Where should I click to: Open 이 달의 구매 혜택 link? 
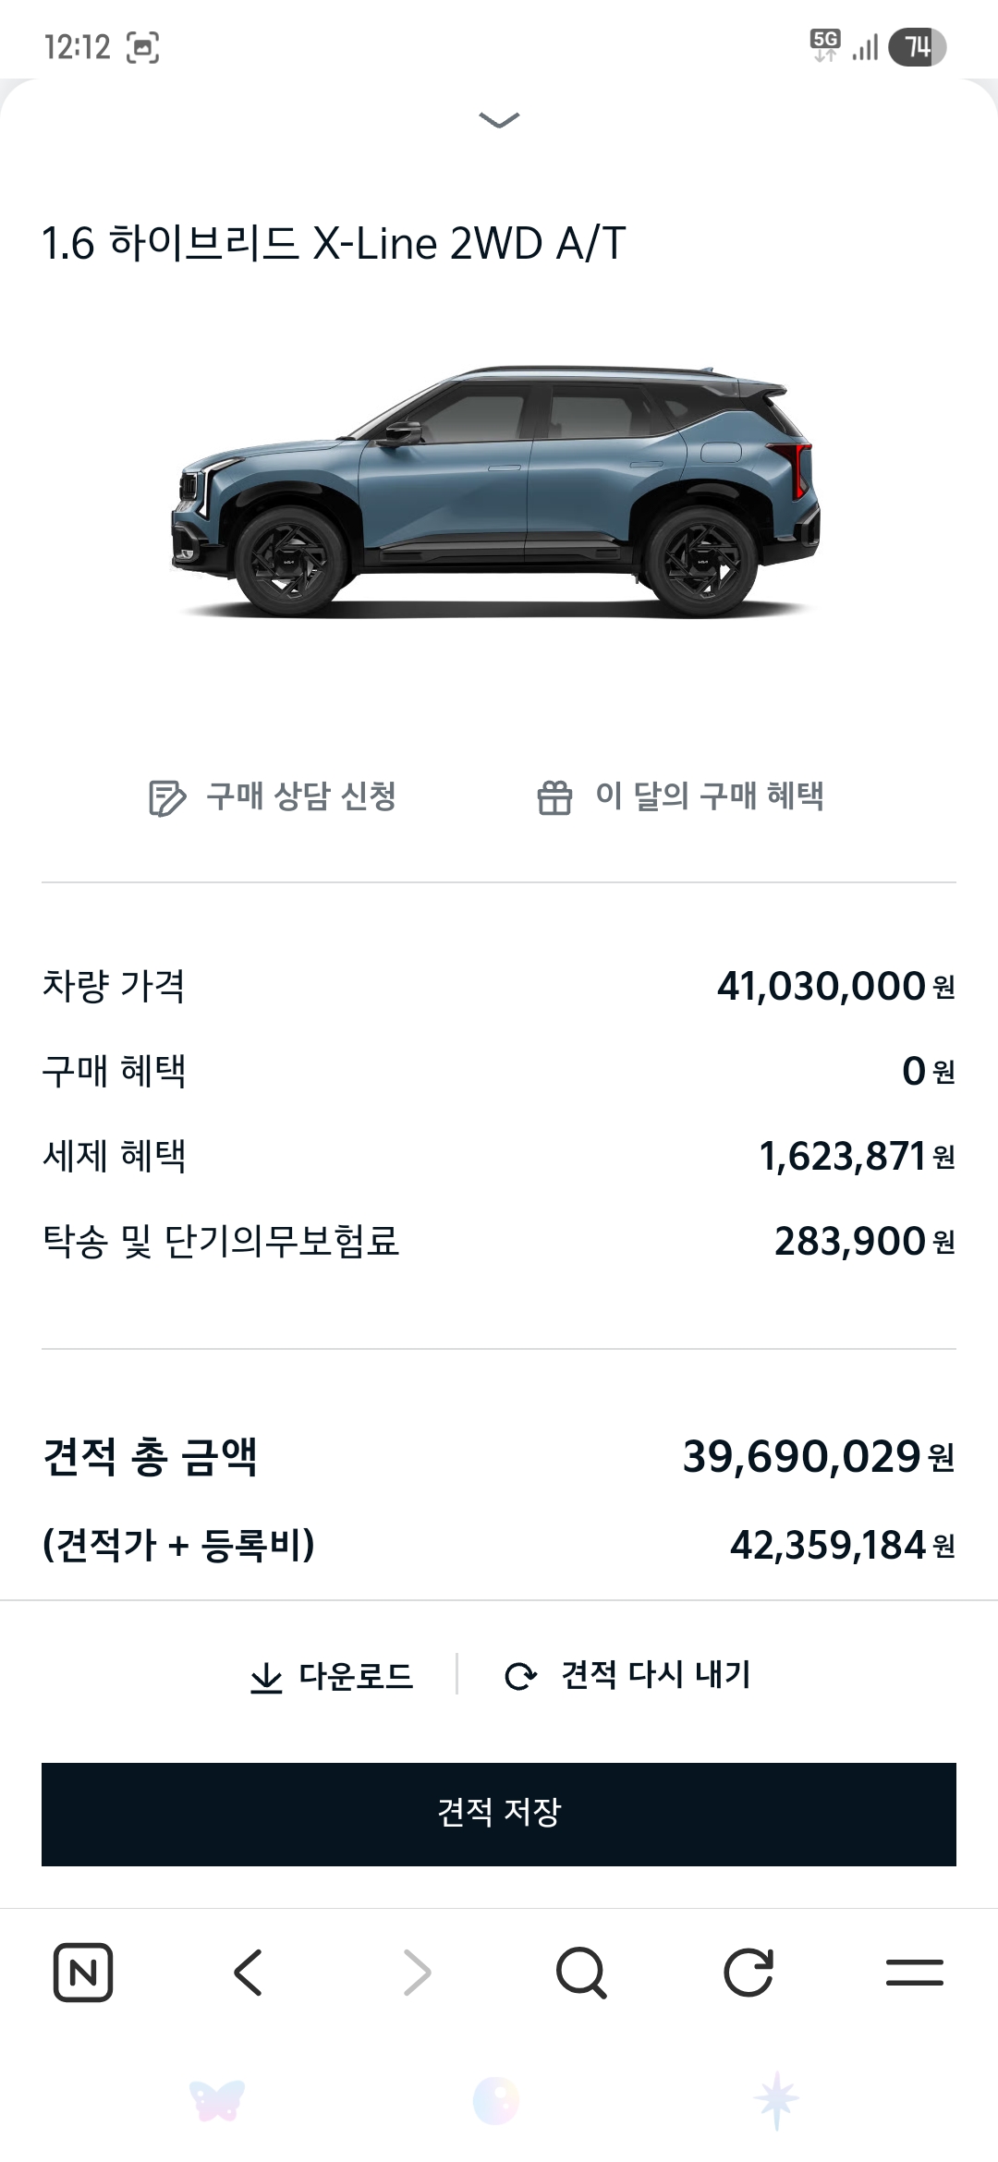[x=710, y=796]
